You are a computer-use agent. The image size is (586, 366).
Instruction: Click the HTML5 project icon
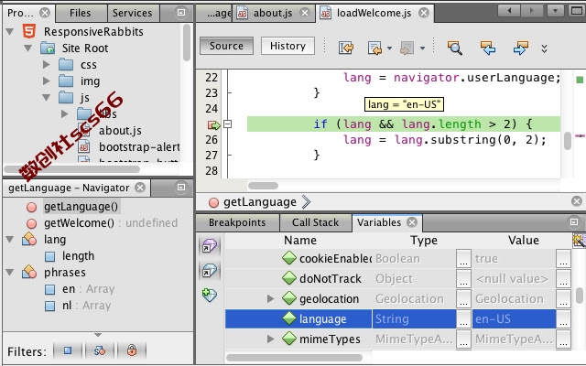pyautogui.click(x=29, y=31)
